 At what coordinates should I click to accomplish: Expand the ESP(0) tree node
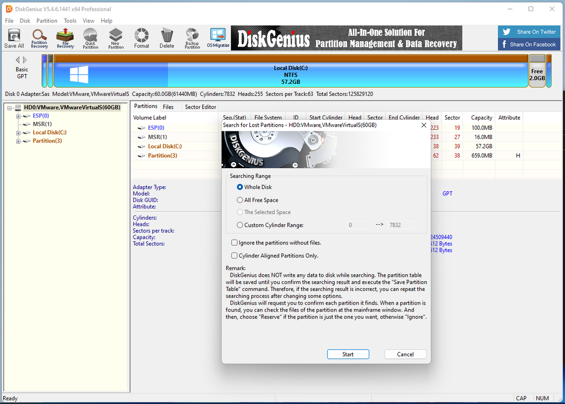(18, 116)
